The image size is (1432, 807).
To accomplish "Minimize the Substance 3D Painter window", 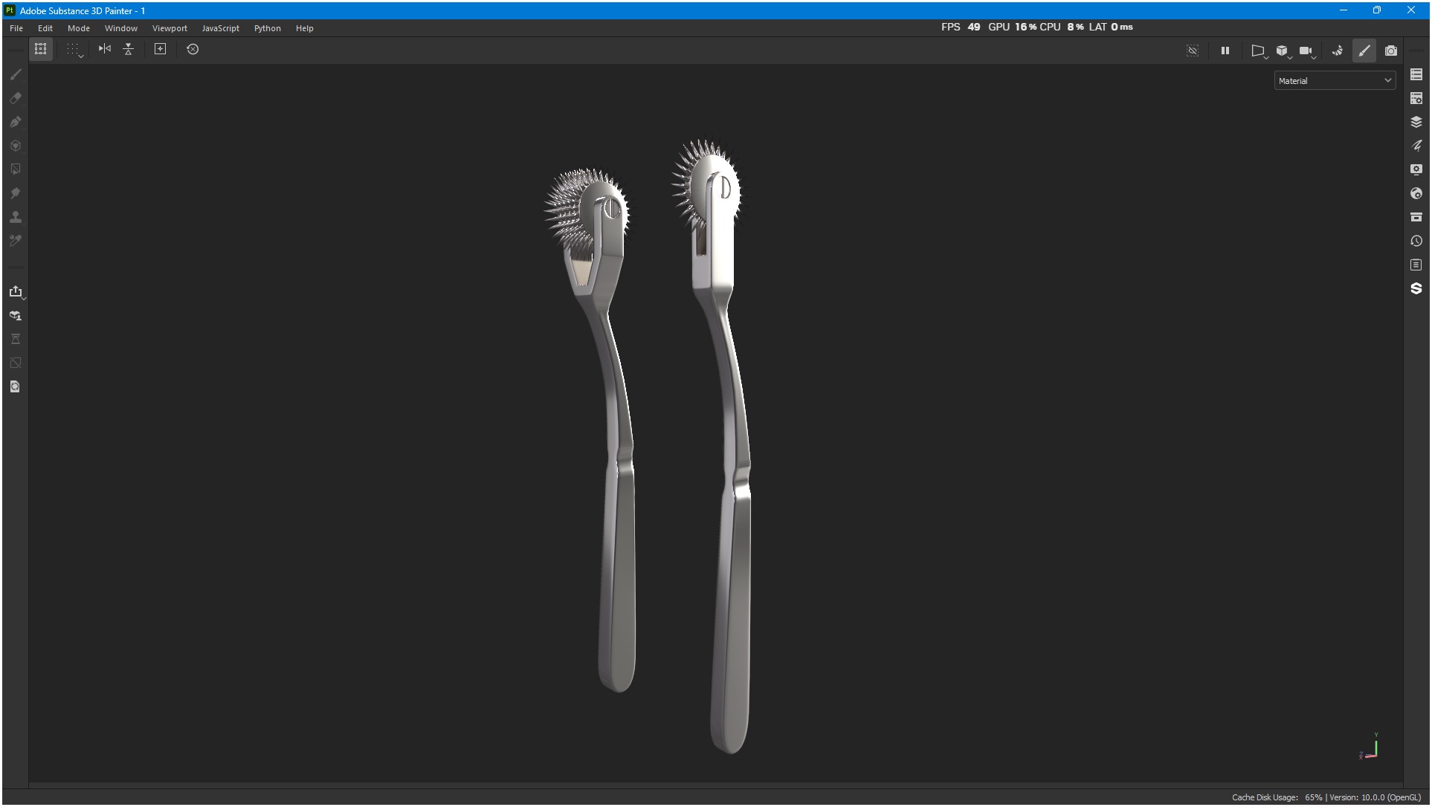I will pos(1344,10).
